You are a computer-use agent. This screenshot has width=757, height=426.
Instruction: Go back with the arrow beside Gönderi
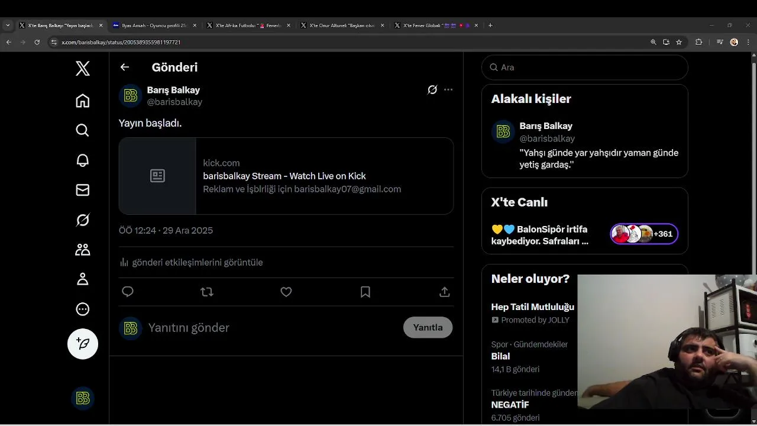125,67
